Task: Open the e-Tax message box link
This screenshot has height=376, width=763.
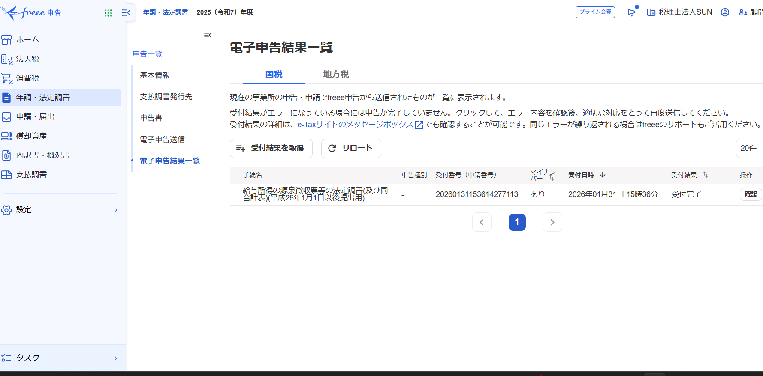Action: (x=356, y=125)
